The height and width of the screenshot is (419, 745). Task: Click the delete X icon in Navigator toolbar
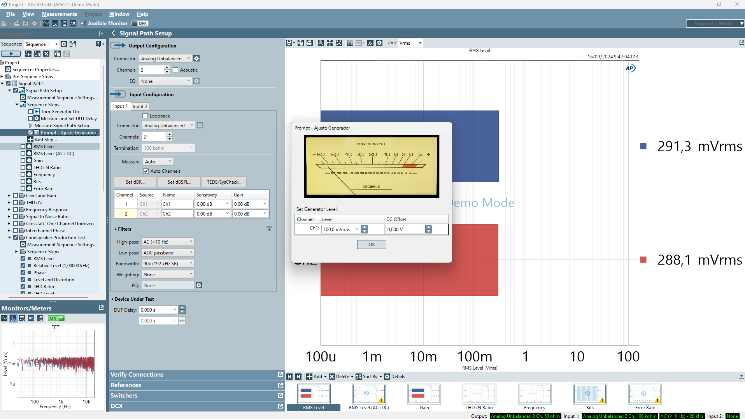click(46, 54)
